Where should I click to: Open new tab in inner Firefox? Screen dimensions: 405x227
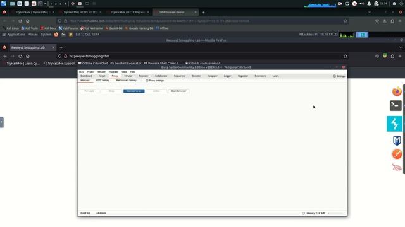(x=61, y=48)
